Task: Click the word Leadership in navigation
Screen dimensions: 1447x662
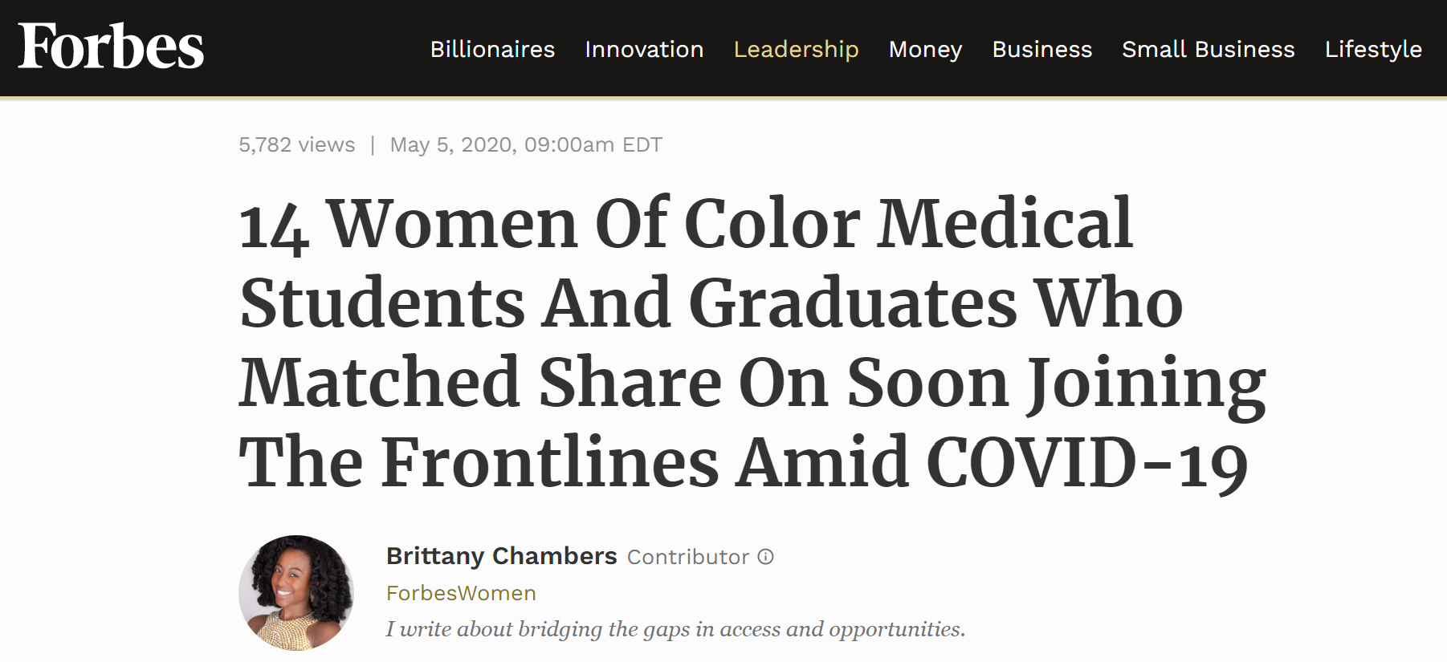Action: tap(796, 49)
